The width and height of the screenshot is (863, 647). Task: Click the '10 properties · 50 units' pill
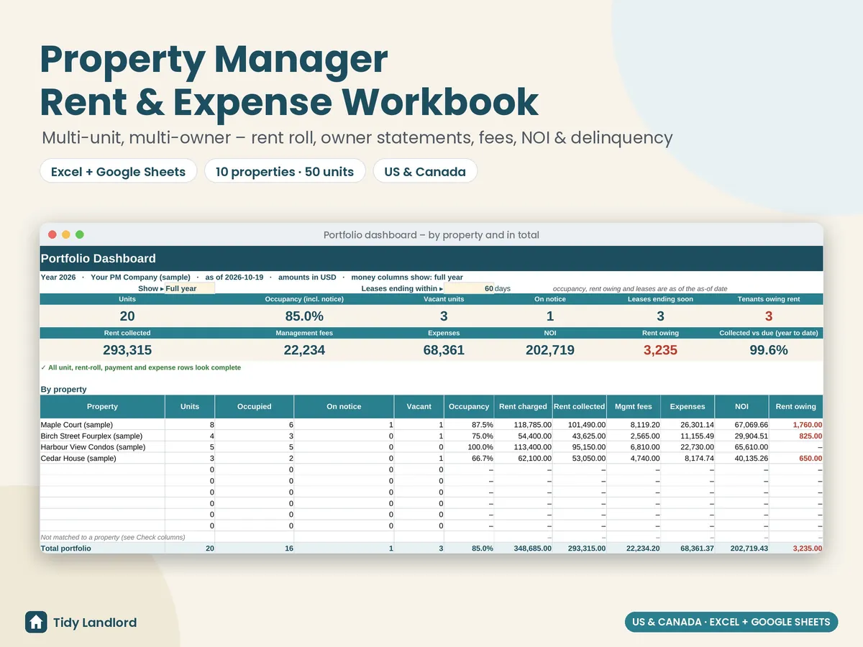(285, 171)
